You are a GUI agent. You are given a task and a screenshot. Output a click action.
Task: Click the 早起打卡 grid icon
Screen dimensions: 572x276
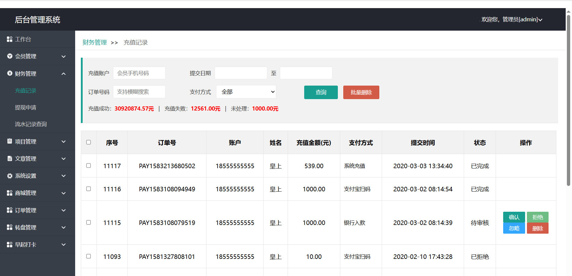point(10,244)
